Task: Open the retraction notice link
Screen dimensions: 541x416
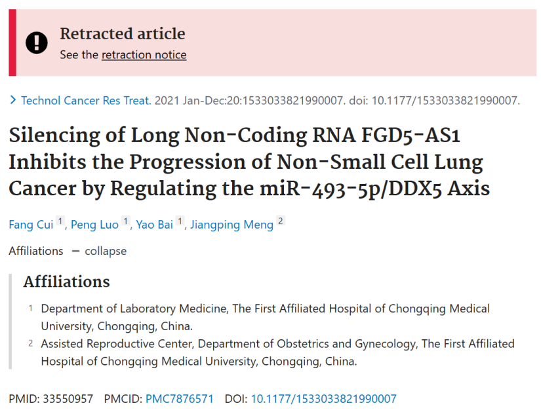Action: 144,55
